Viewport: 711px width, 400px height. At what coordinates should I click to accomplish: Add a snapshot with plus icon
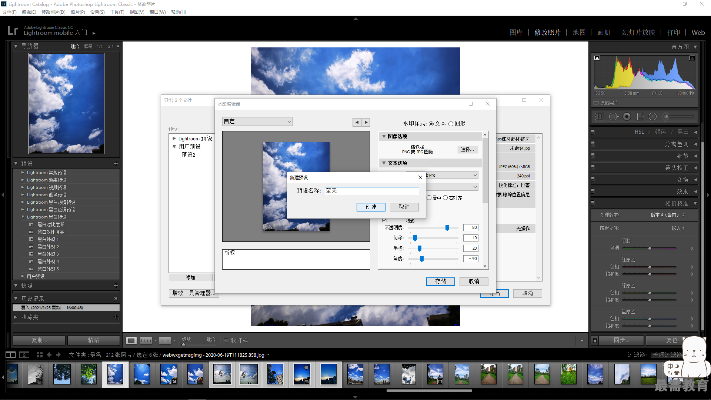pos(116,286)
